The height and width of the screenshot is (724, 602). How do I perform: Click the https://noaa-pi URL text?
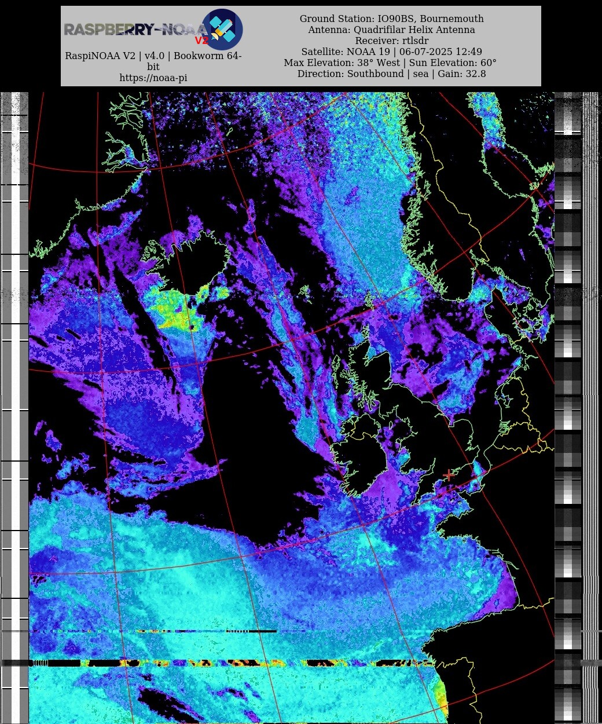click(153, 78)
